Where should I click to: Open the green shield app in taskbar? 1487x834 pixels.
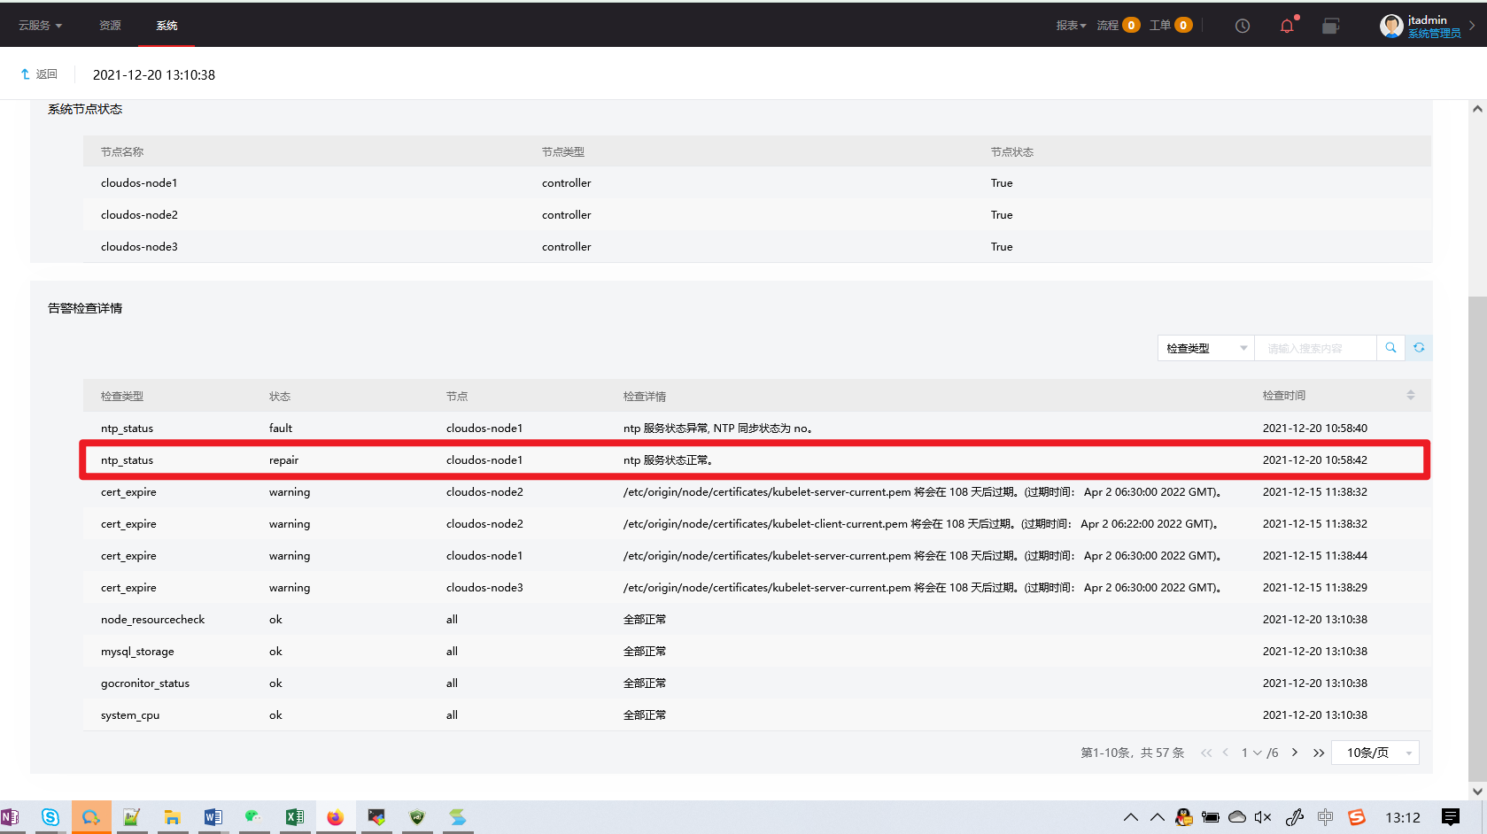pyautogui.click(x=417, y=817)
